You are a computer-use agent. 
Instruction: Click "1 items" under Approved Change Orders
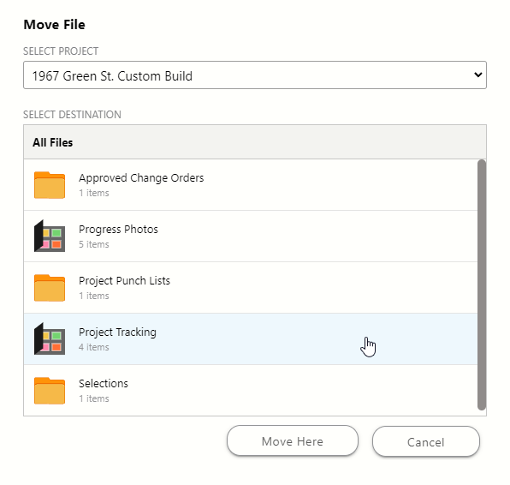pyautogui.click(x=93, y=193)
